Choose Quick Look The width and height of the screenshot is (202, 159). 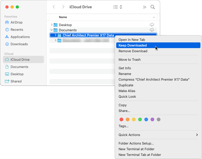(x=158, y=96)
